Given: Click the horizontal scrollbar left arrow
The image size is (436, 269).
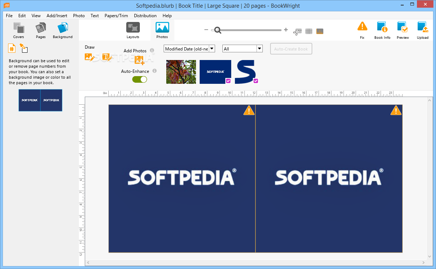Looking at the screenshot, I should point(88,262).
